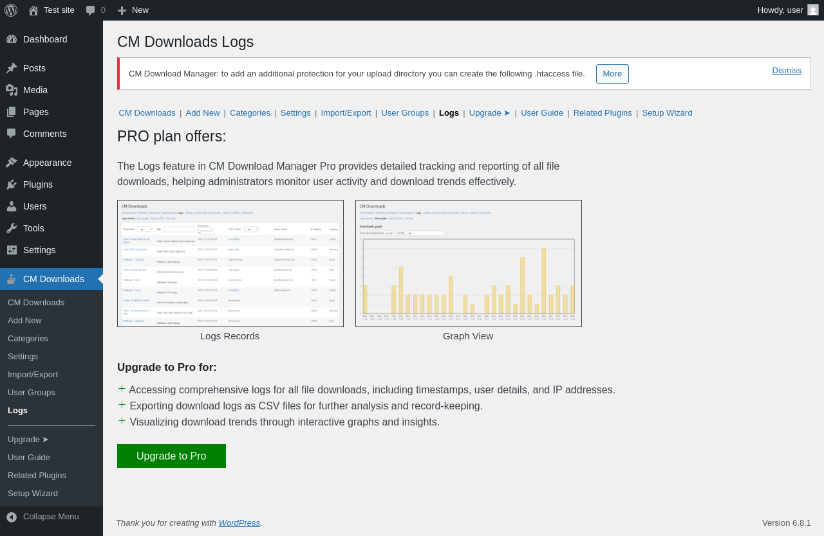Open the WordPress link in footer
The image size is (824, 536).
239,523
